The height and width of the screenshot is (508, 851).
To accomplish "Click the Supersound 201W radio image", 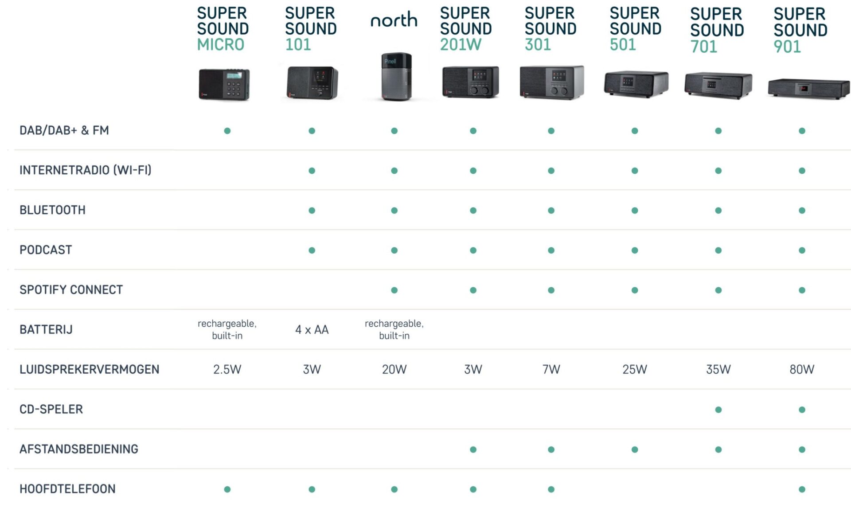I will (x=470, y=82).
